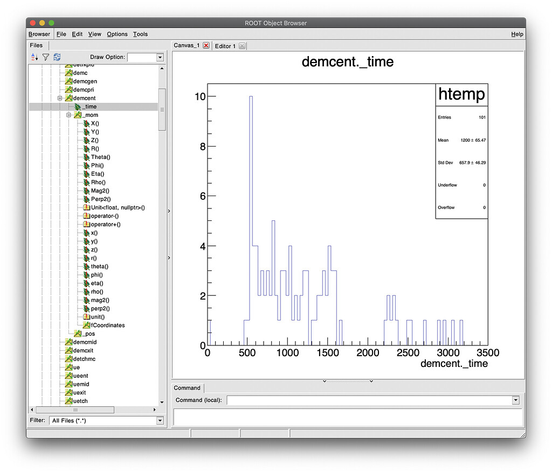Open the Help menu
The height and width of the screenshot is (472, 552).
(x=517, y=34)
